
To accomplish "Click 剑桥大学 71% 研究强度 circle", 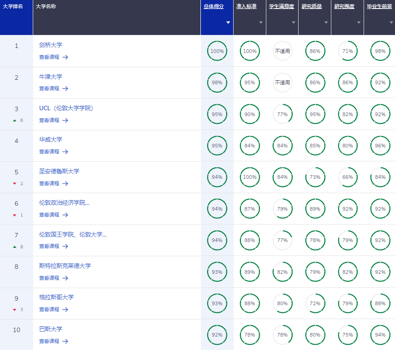I will (347, 51).
